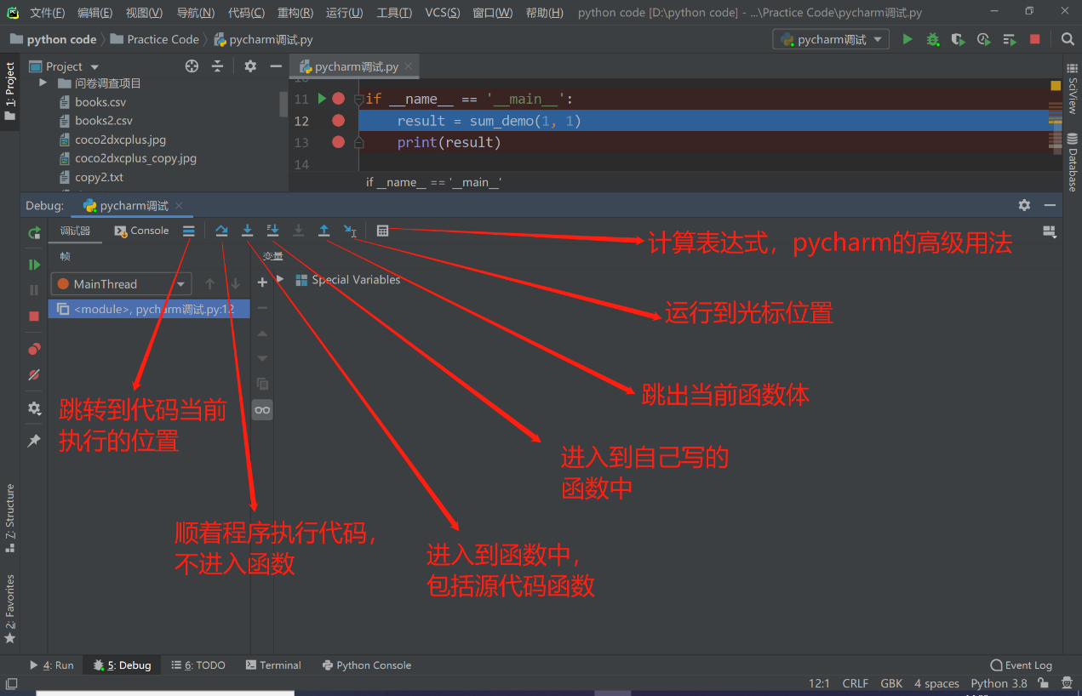Rerun the debug session with the green rerun icon
This screenshot has height=696, width=1082.
coord(34,232)
